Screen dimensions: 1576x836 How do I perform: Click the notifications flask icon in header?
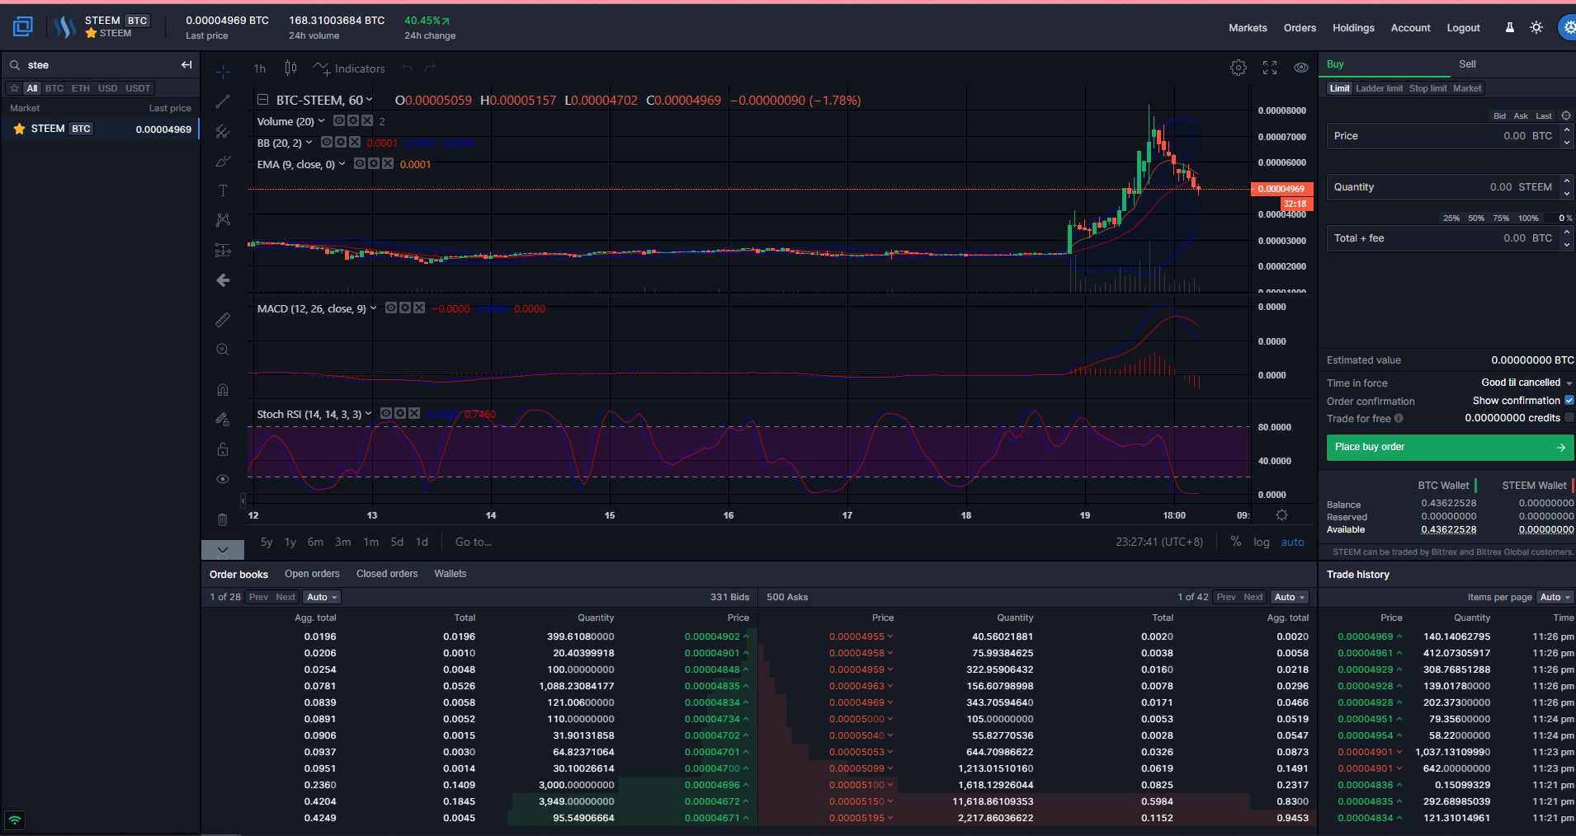coord(1510,27)
